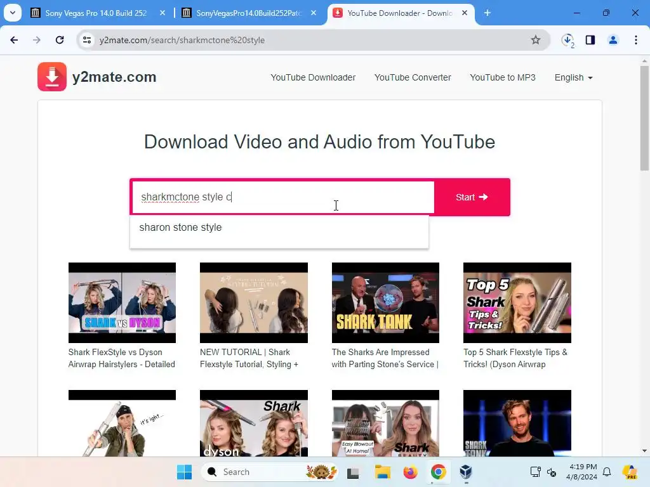Close the Sony Vegas Pro 14.0 Build 252 tab
650x487 pixels.
click(162, 13)
